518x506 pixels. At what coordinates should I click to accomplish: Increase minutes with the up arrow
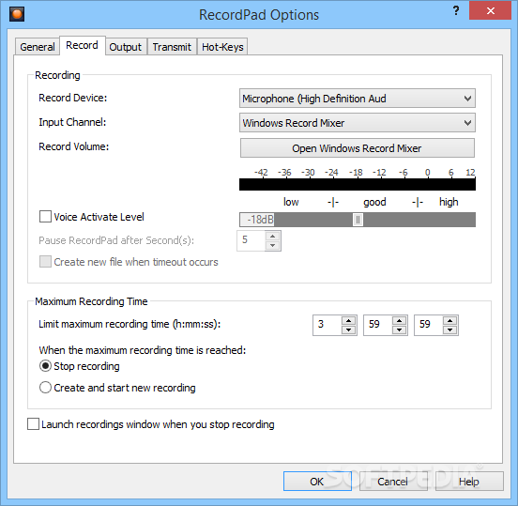pos(400,320)
